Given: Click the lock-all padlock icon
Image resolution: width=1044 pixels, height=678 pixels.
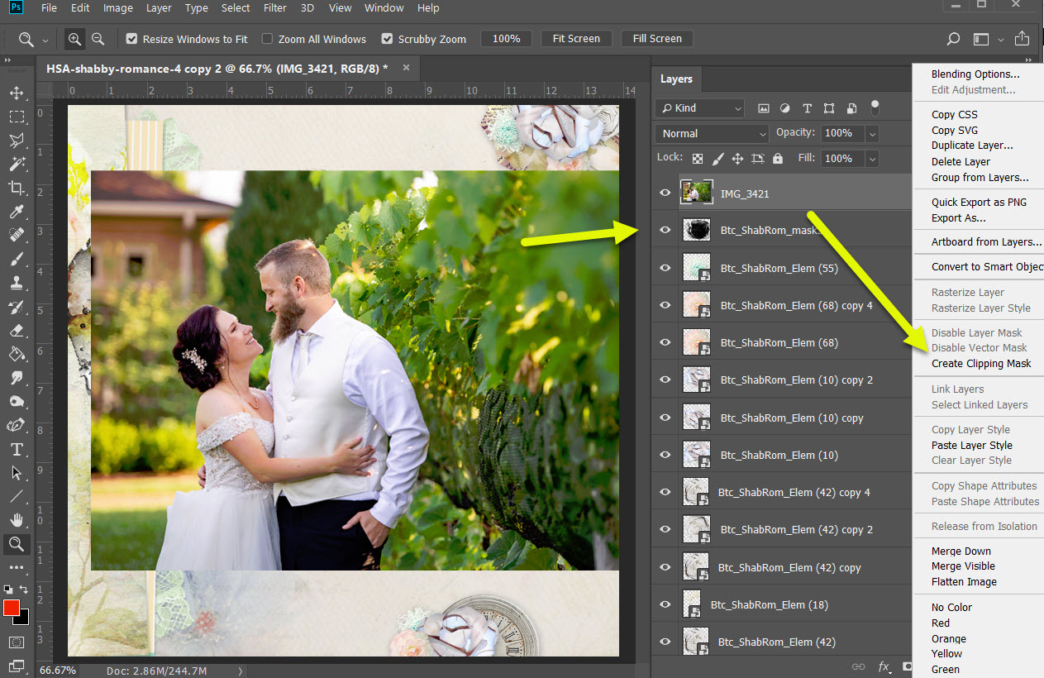Looking at the screenshot, I should [x=778, y=158].
